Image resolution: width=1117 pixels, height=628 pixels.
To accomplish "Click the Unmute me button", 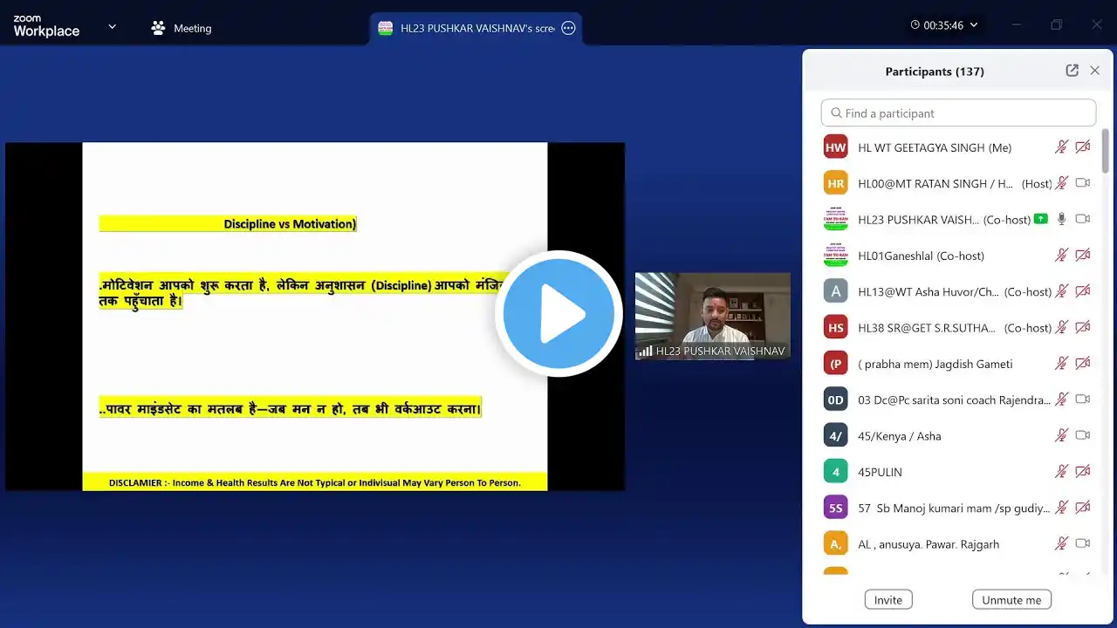I will click(1011, 600).
